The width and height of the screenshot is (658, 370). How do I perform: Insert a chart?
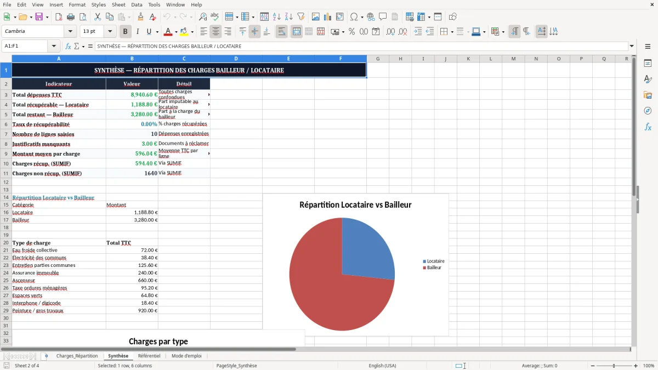(328, 17)
